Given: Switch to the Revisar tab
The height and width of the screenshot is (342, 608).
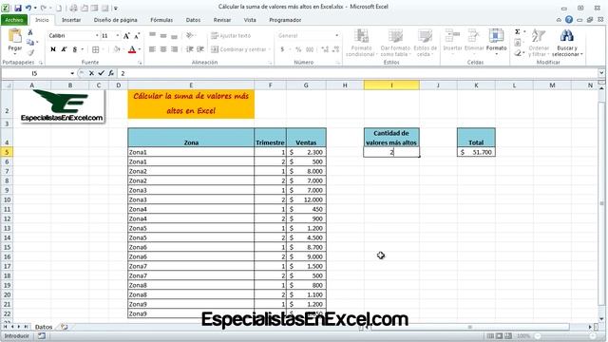Looking at the screenshot, I should [x=222, y=20].
